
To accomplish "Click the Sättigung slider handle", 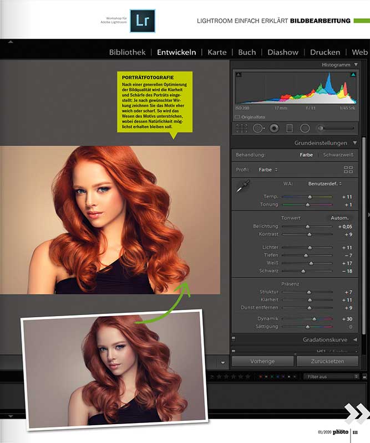I will [x=308, y=327].
